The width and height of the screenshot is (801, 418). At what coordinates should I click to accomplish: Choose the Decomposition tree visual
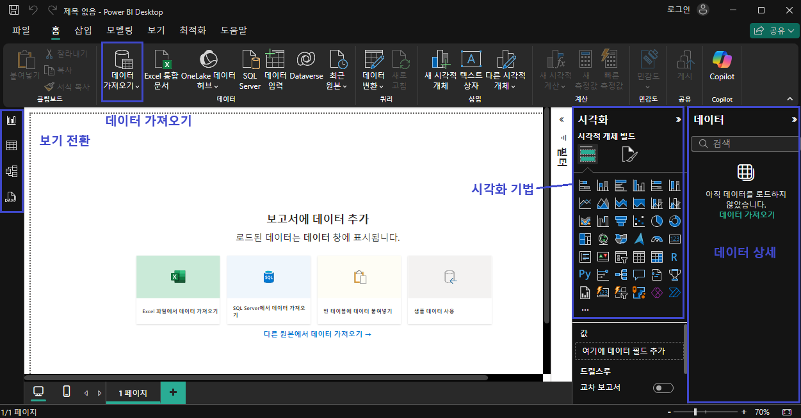click(x=620, y=275)
